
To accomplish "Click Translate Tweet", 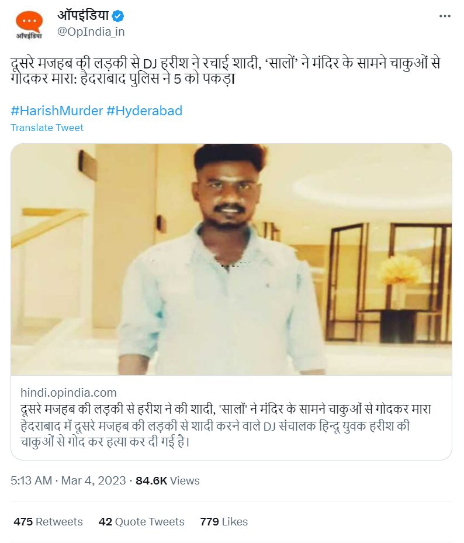I will click(x=47, y=128).
